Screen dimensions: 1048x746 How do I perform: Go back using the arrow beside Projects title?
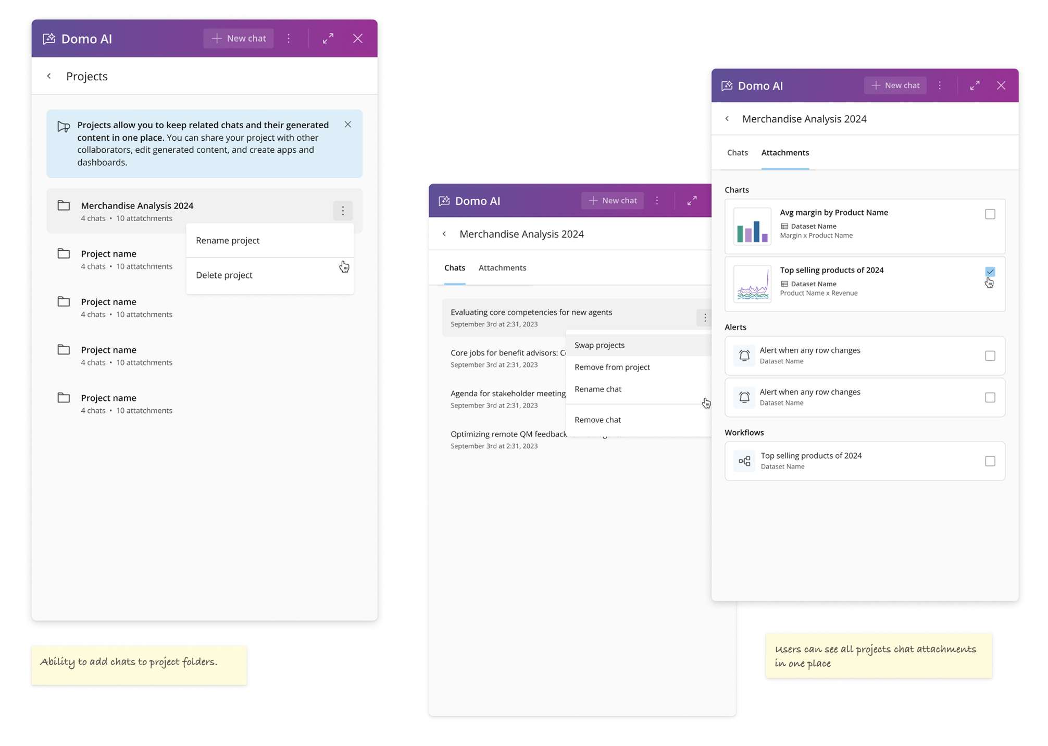point(49,76)
